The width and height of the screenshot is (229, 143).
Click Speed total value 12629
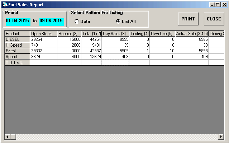(91, 57)
